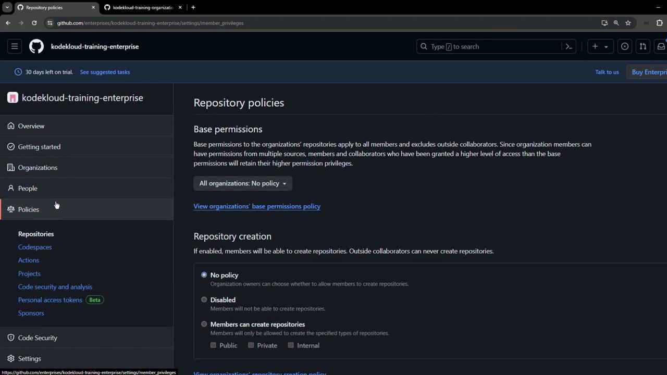Open the Pull requests icon in header

[643, 46]
